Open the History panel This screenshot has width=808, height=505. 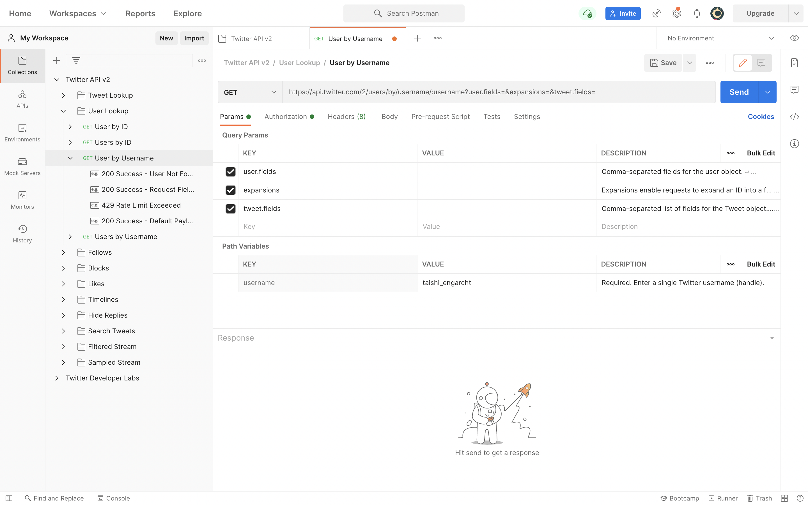coord(22,233)
